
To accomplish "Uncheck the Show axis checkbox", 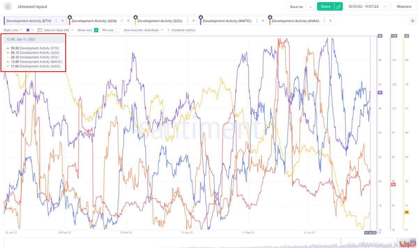I will tap(96, 30).
